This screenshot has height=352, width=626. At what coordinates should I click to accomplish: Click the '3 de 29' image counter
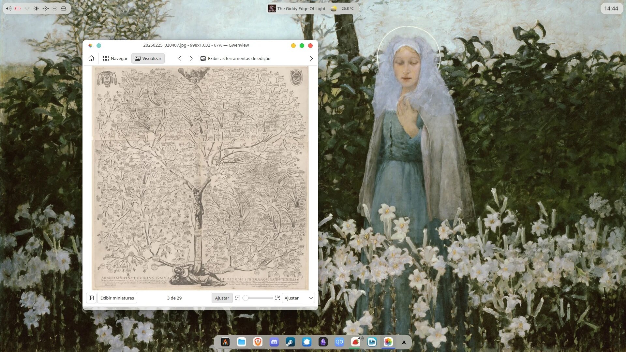click(174, 298)
